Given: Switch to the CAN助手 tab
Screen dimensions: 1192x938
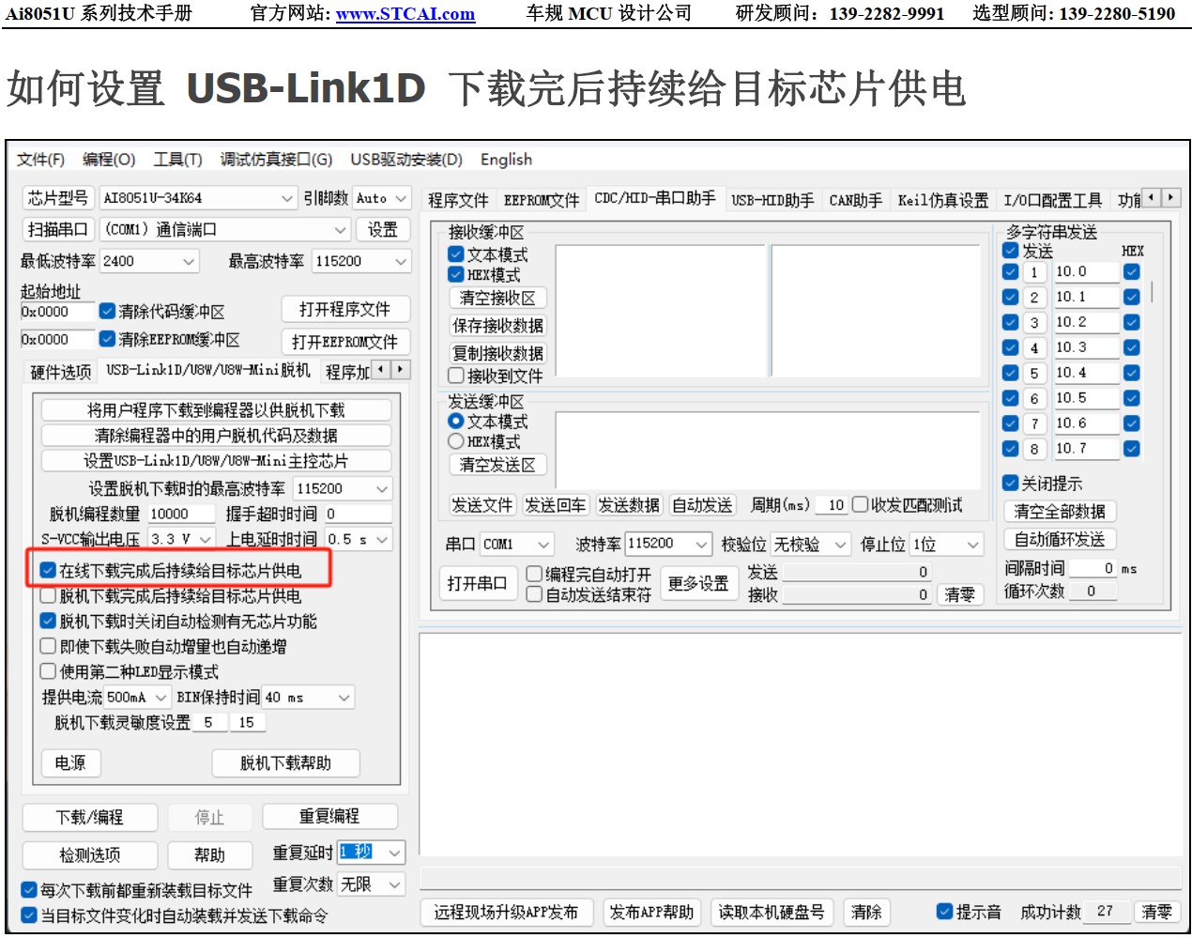Looking at the screenshot, I should (856, 200).
